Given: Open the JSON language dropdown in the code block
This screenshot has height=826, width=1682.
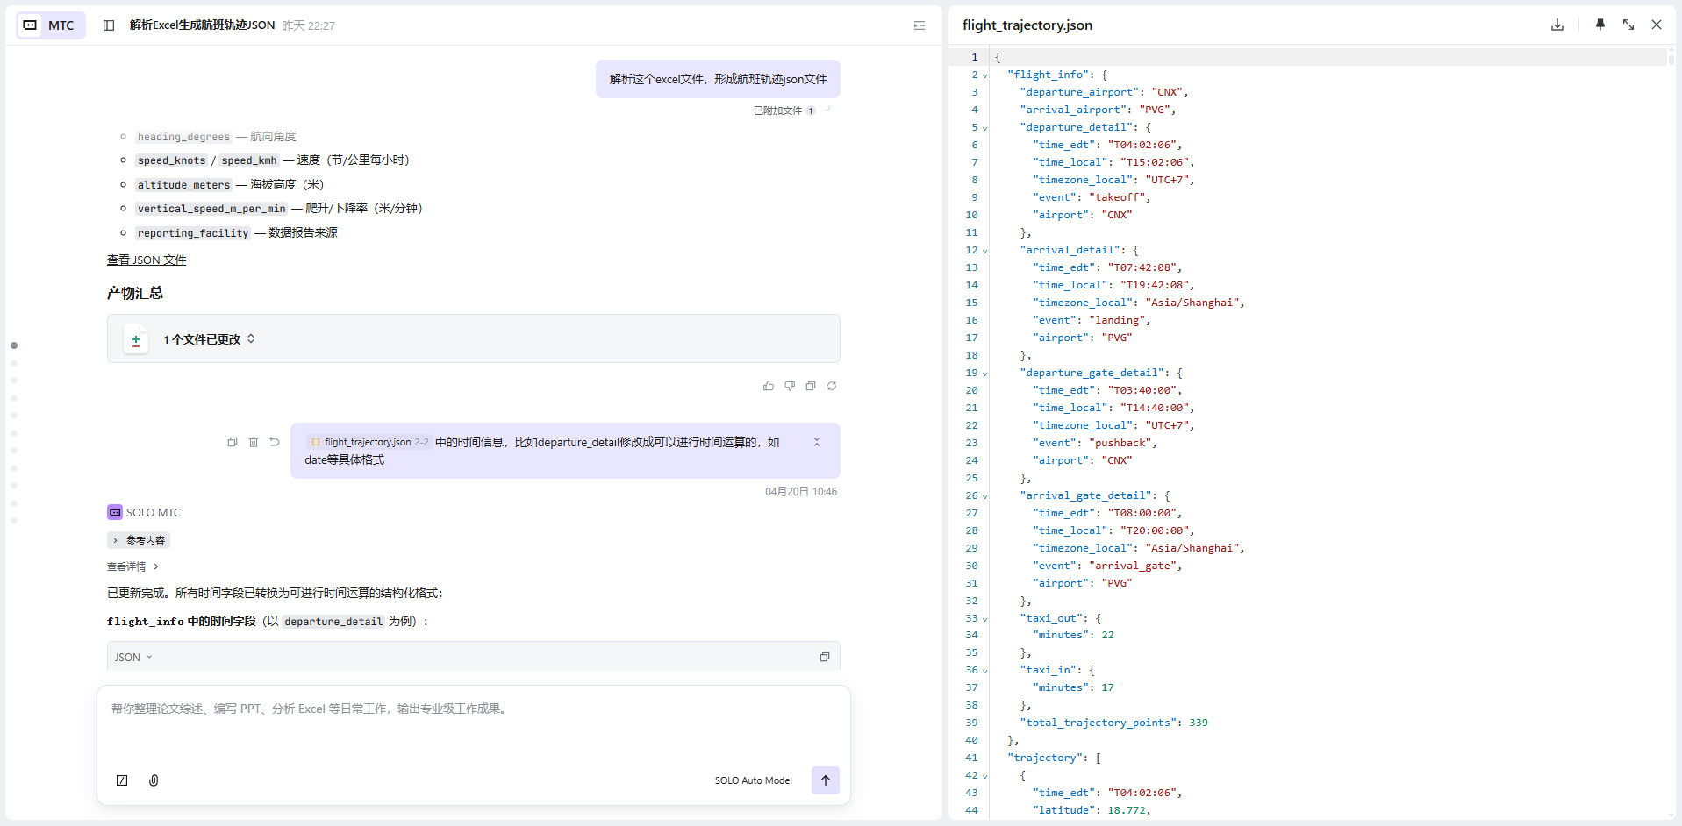Looking at the screenshot, I should pyautogui.click(x=133, y=657).
